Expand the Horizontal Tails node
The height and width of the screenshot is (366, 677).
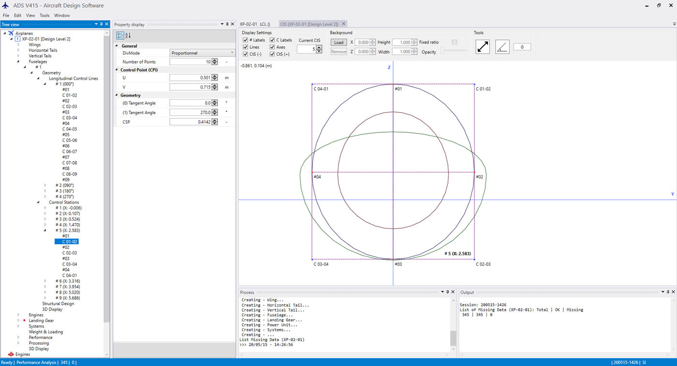point(18,50)
